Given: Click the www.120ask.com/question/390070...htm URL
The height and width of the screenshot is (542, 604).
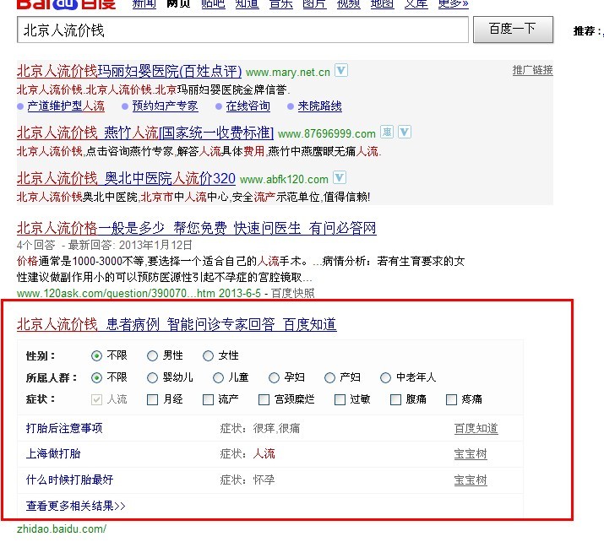Looking at the screenshot, I should 116,293.
